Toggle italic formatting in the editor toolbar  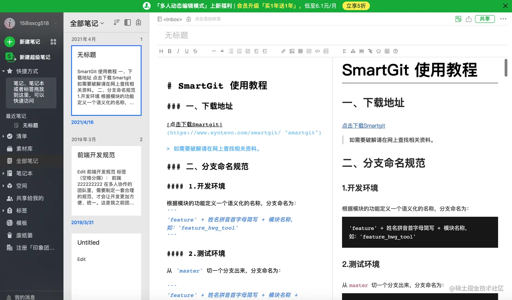(178, 51)
